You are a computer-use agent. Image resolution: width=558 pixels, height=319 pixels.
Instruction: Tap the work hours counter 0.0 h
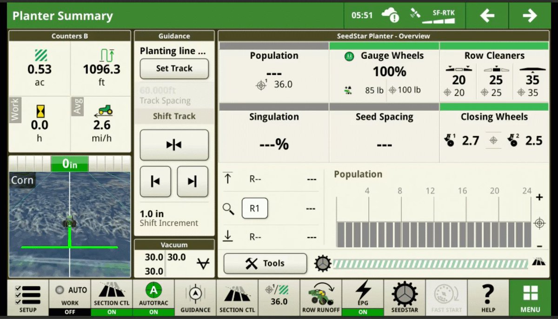[x=40, y=124]
